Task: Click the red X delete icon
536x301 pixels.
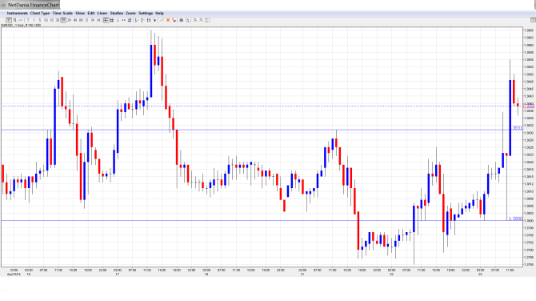Action: (x=168, y=20)
